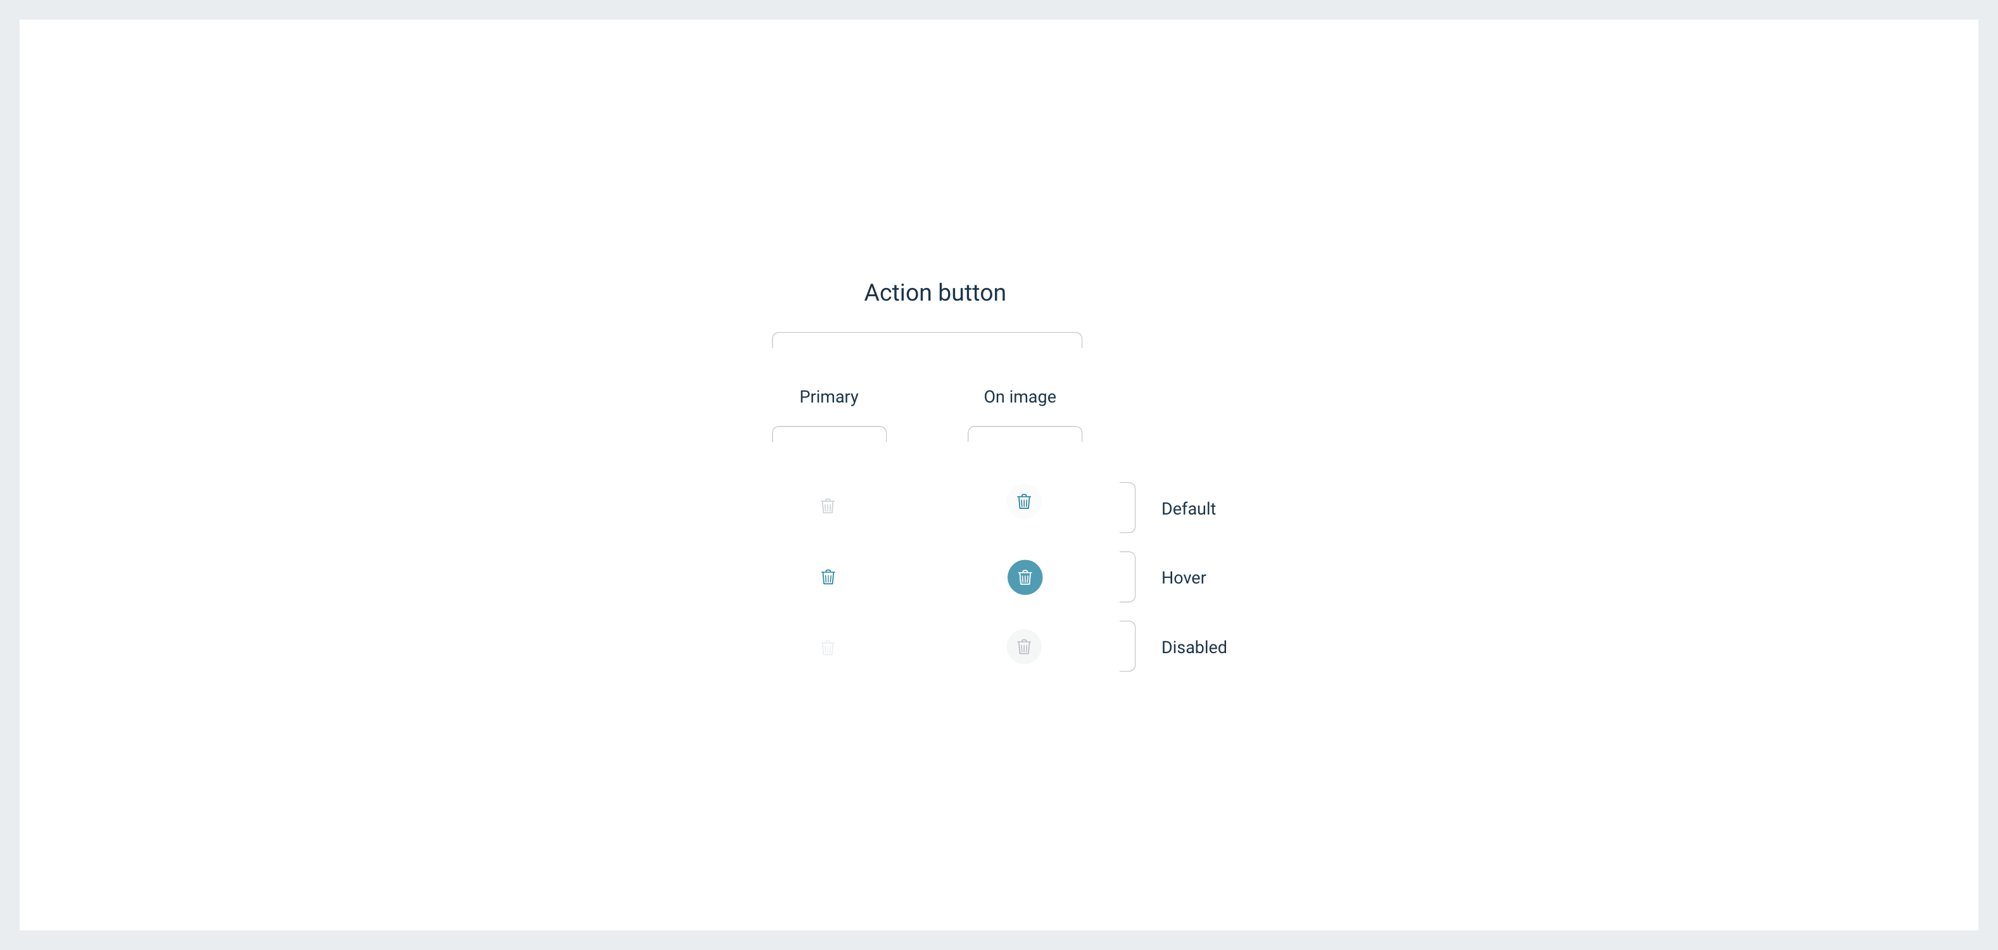Viewport: 1998px width, 950px height.
Task: Click the 'On image' column label
Action: tap(1019, 397)
